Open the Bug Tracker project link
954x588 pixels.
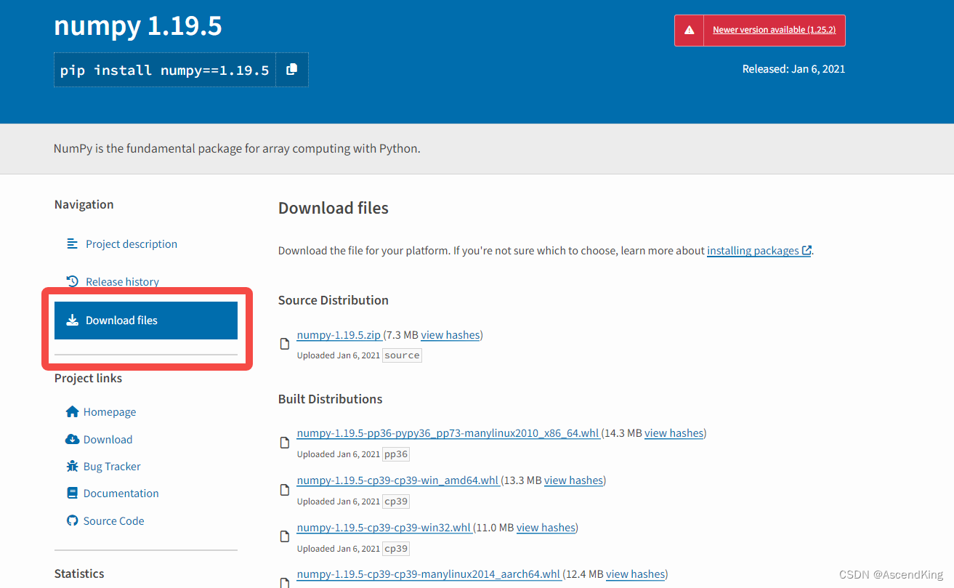(x=112, y=467)
